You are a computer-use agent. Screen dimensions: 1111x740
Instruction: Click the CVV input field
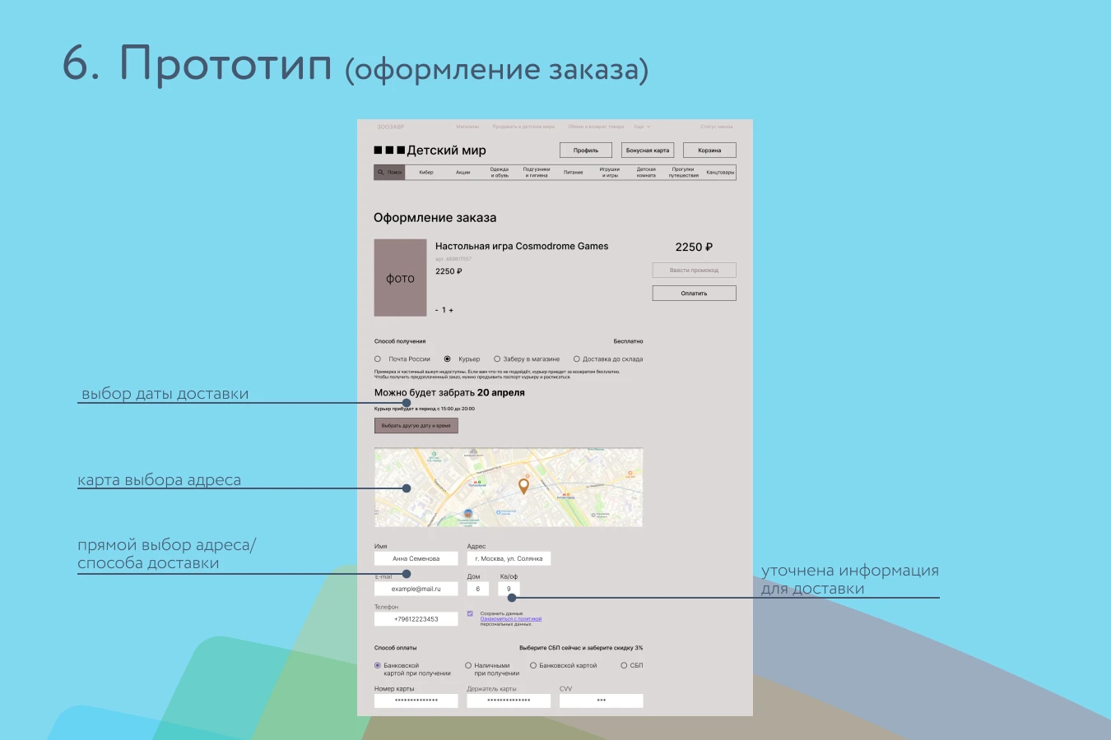point(601,701)
